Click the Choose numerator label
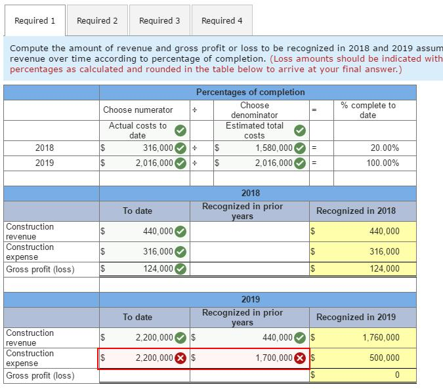 138,110
